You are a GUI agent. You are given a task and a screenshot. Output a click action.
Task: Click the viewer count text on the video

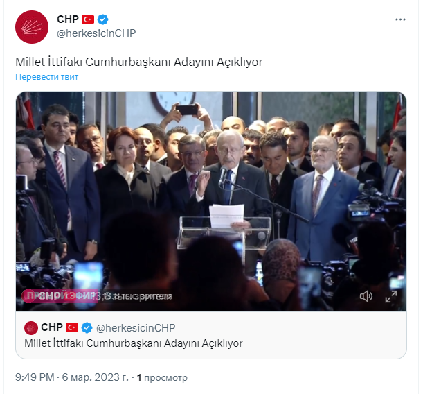tap(135, 296)
